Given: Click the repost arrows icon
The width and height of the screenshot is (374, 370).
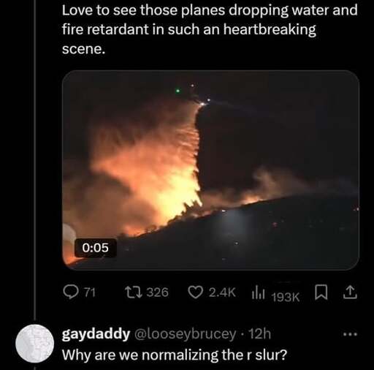Looking at the screenshot, I should [133, 292].
